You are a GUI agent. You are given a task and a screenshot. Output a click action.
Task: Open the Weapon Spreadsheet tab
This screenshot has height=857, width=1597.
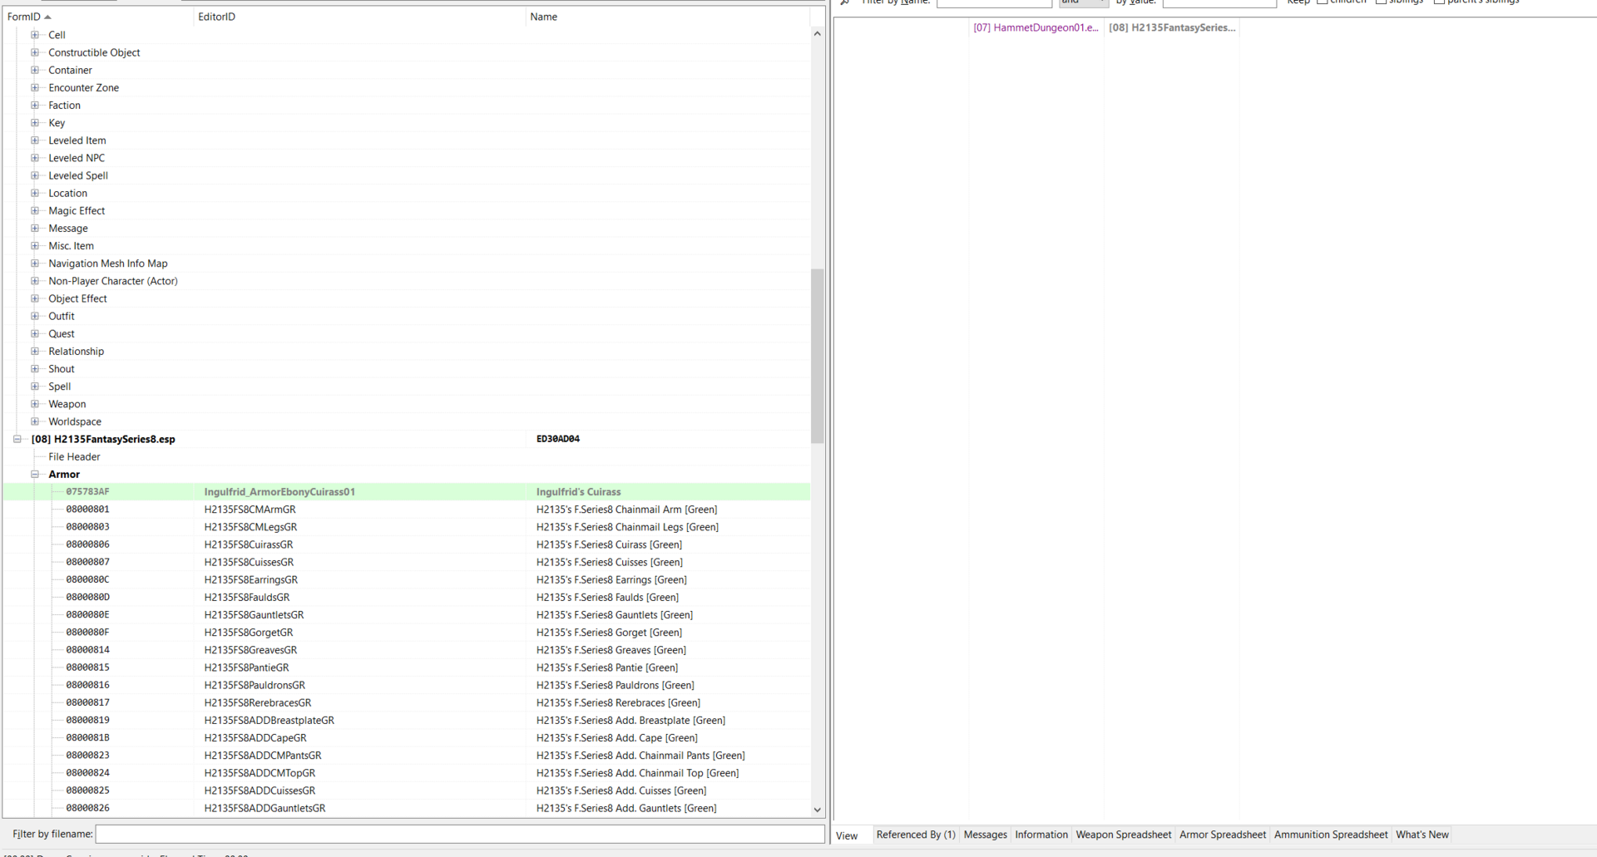point(1124,835)
